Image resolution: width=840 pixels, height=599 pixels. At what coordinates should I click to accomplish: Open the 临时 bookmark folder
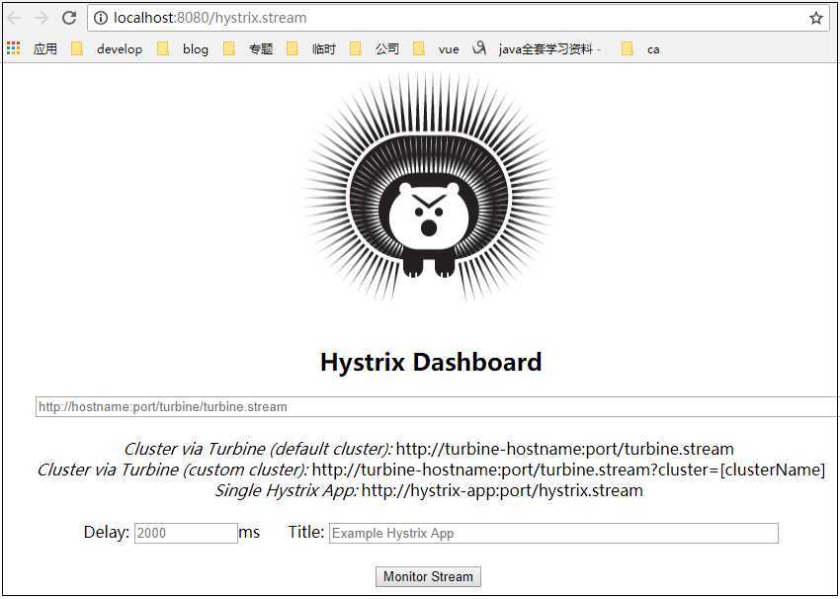tap(311, 48)
